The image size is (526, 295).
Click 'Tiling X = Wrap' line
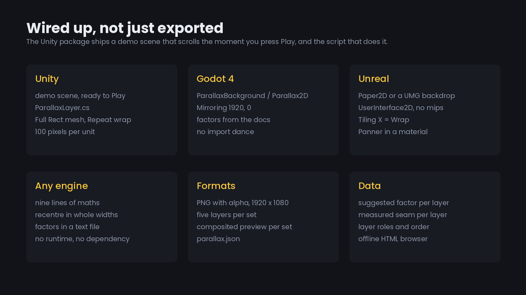click(384, 120)
